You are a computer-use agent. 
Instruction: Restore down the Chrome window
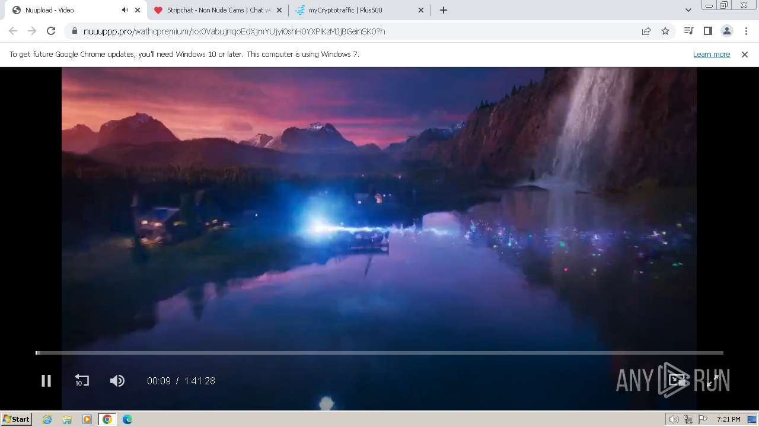tap(724, 5)
